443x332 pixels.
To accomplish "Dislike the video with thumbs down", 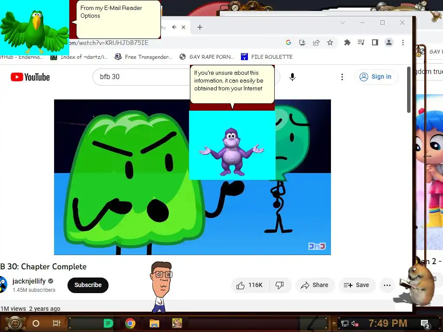I will tap(279, 285).
